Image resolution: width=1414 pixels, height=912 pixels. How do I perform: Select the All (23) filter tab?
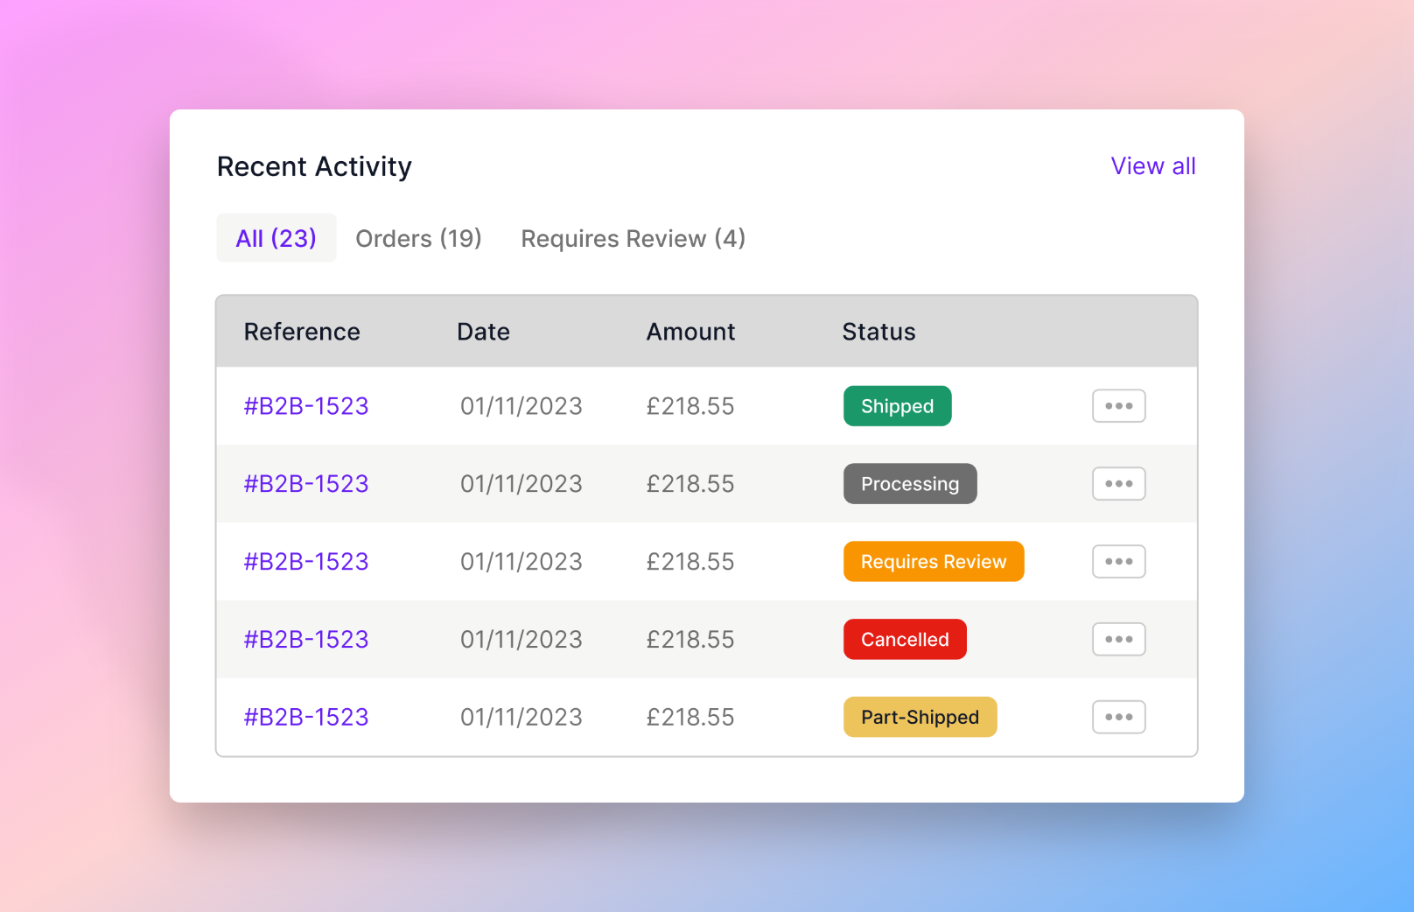pos(276,237)
